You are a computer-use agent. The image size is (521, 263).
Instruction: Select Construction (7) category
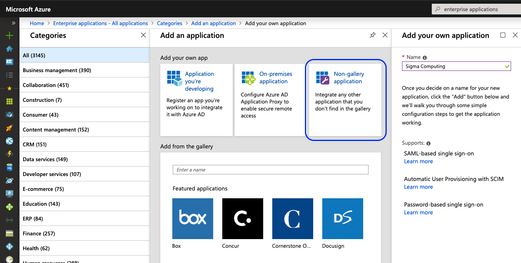tap(84, 100)
